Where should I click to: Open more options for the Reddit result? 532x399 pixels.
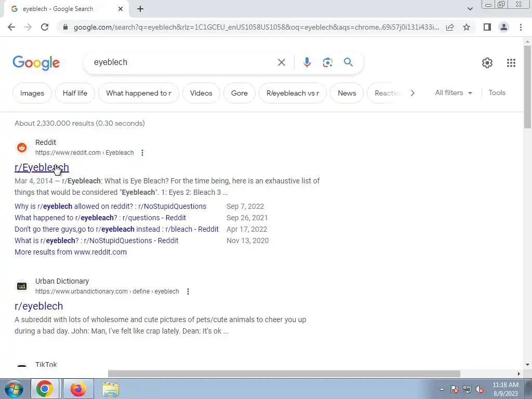(142, 153)
